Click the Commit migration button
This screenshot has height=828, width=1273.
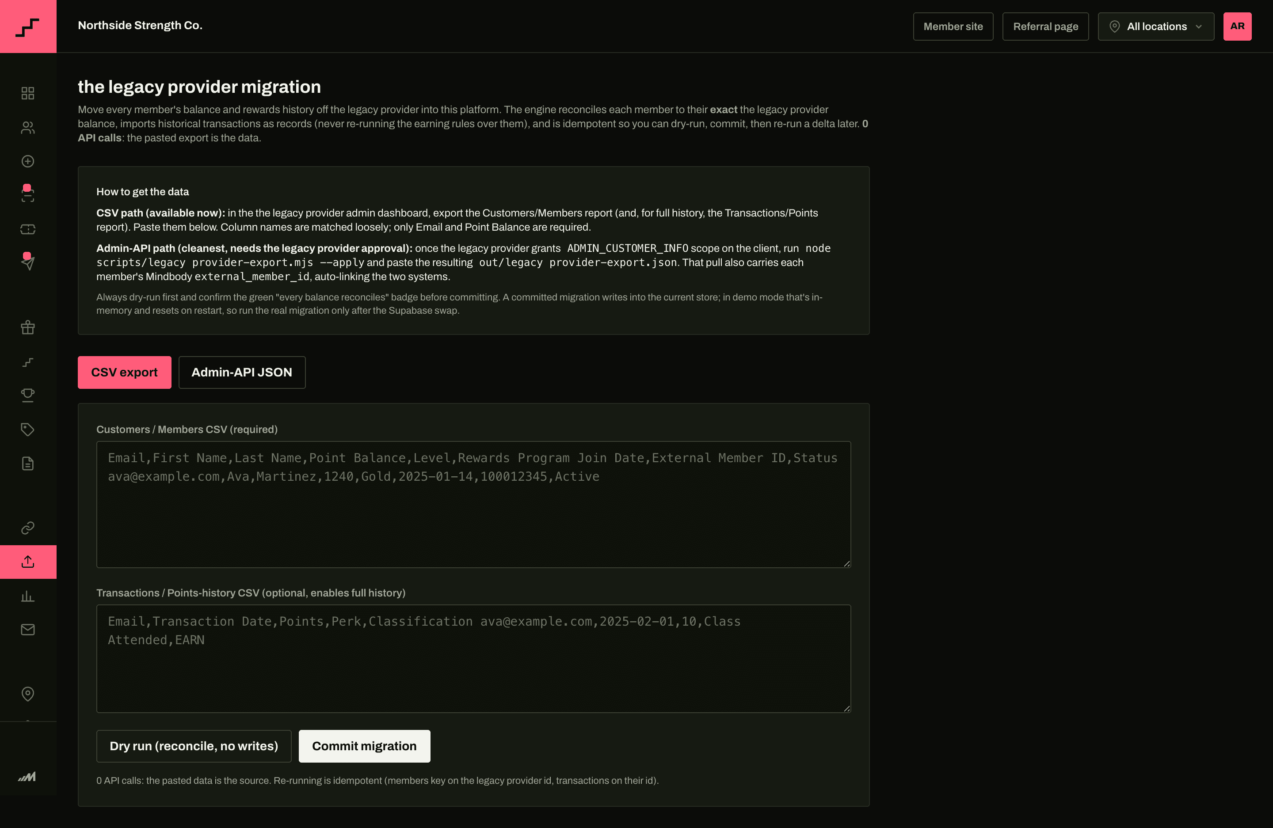[364, 746]
